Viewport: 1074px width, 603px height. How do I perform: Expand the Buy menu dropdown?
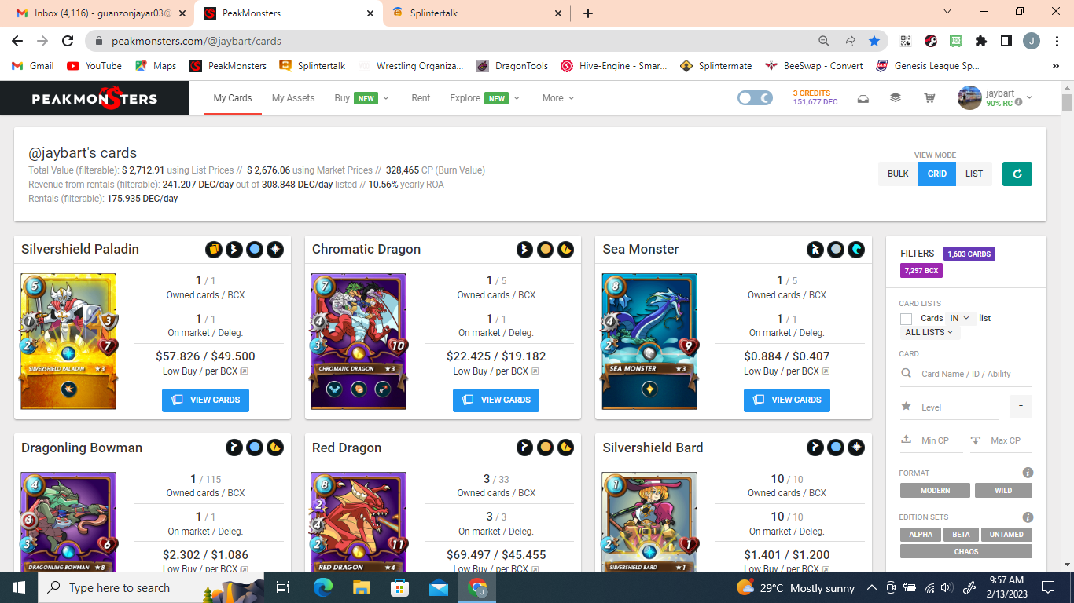[x=362, y=98]
